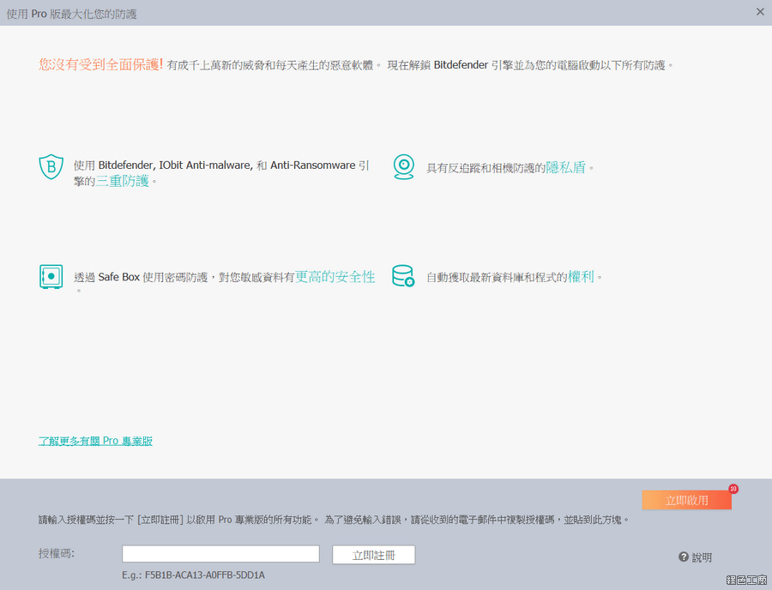Close the Pro upgrade dialog

[760, 12]
